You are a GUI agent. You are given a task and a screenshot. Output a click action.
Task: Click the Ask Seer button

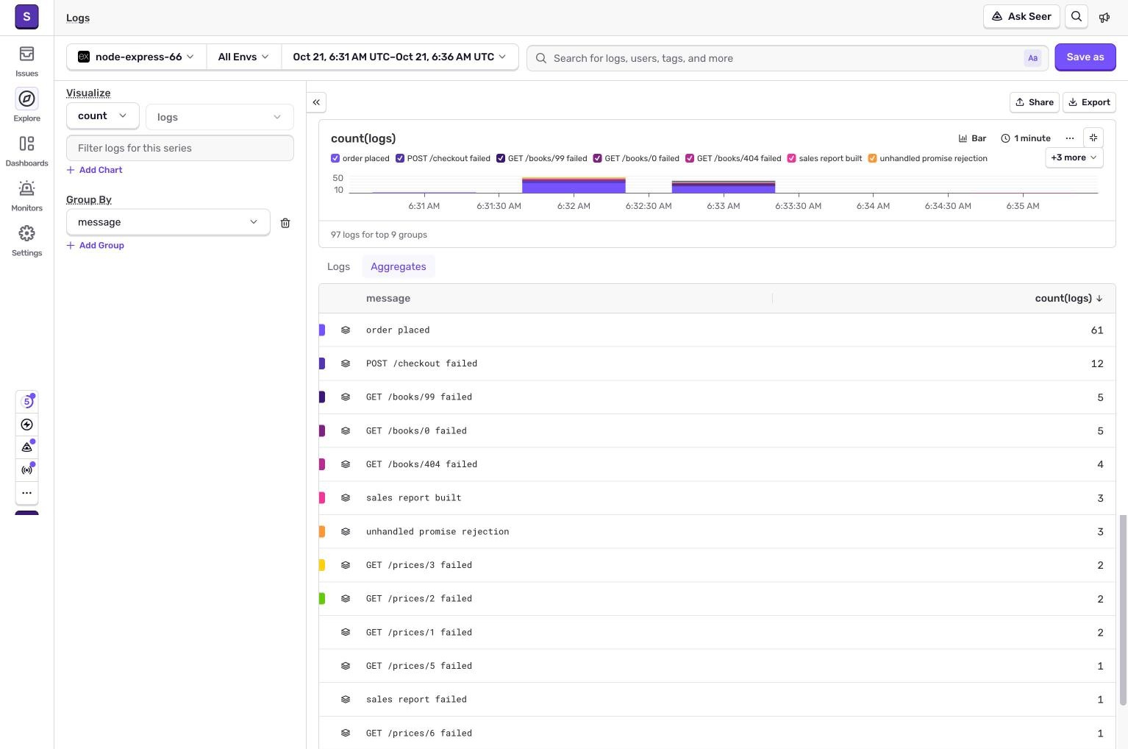[x=1021, y=16]
